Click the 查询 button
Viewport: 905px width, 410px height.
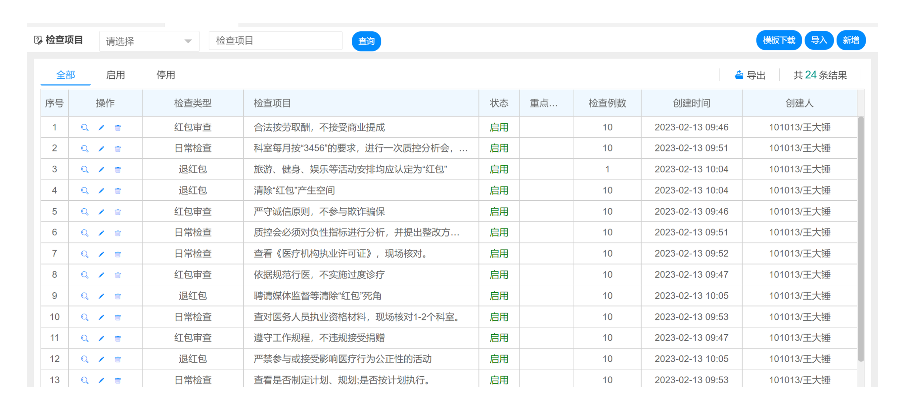[366, 41]
